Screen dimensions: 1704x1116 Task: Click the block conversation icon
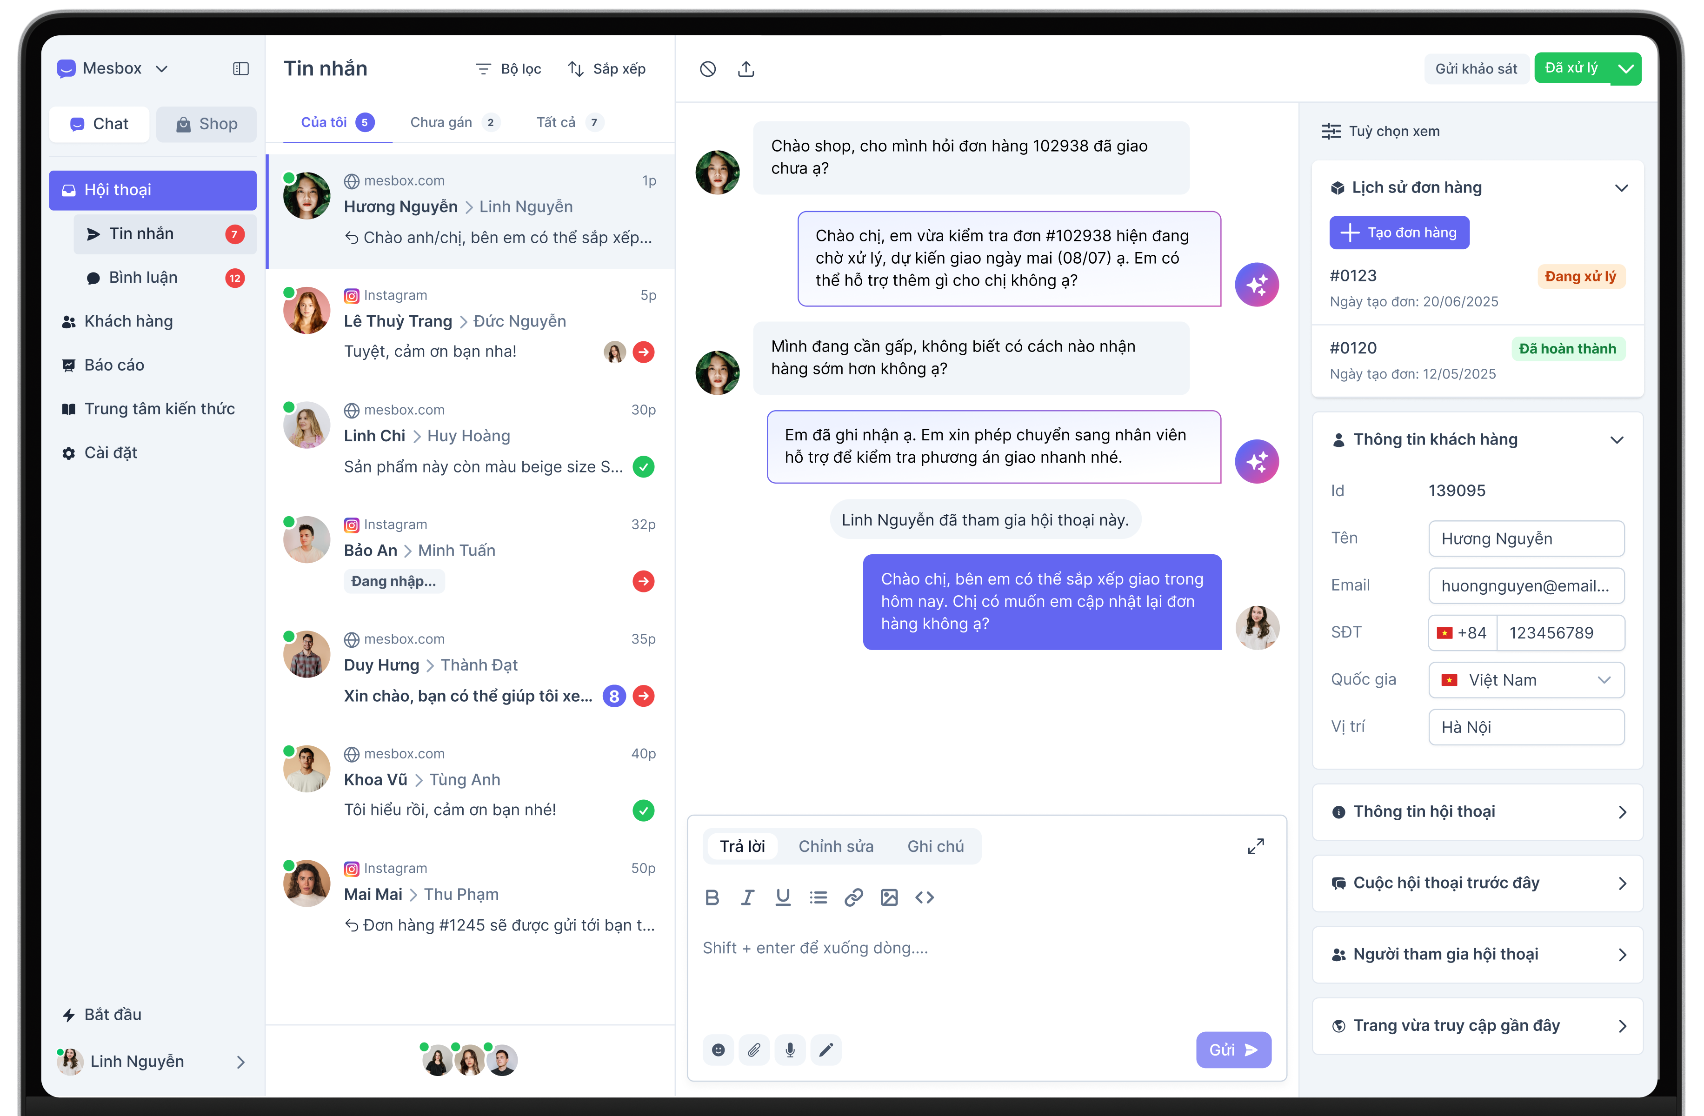(x=707, y=69)
